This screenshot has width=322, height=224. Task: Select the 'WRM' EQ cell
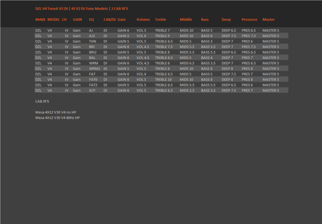pos(93,63)
